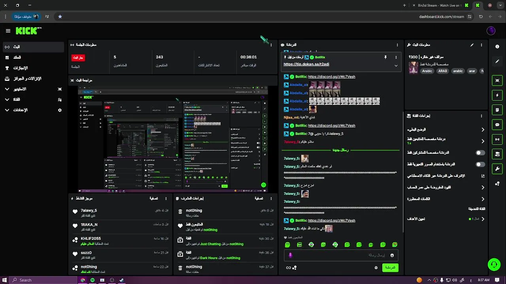Bookmark this page with the star icon
Image resolution: width=506 pixels, height=284 pixels.
[60, 17]
